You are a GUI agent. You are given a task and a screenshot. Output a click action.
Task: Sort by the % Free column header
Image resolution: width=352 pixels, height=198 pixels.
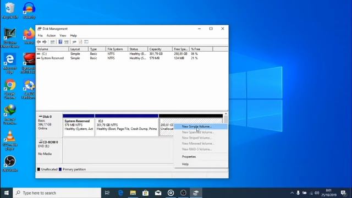point(201,49)
